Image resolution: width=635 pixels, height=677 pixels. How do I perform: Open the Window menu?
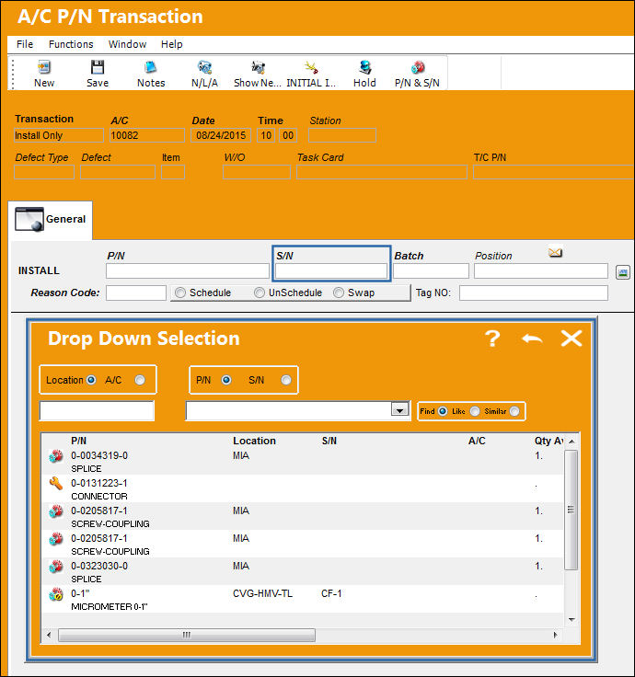[127, 44]
